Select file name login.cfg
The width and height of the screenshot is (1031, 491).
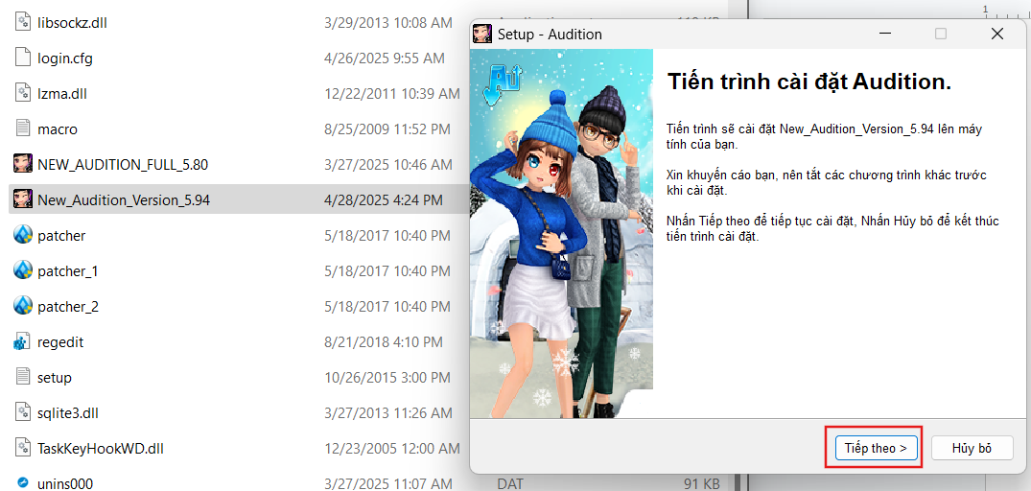[65, 58]
